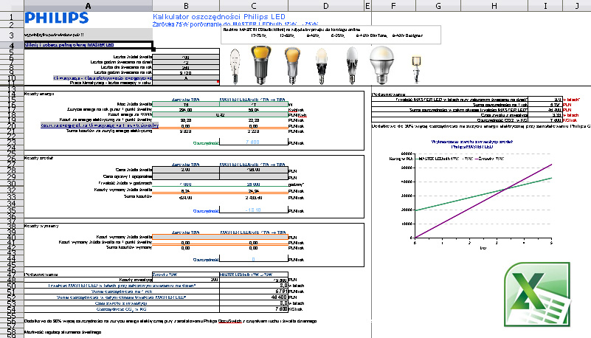Click the green MASTER LEDbulb line in the chart
This screenshot has width=591, height=338.
click(483, 194)
